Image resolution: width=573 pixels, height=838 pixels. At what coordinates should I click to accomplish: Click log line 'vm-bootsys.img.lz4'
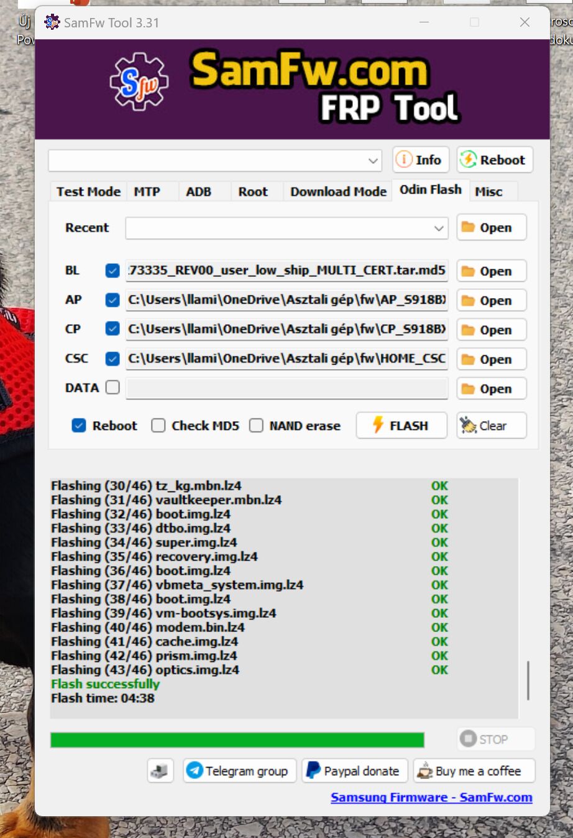(163, 613)
